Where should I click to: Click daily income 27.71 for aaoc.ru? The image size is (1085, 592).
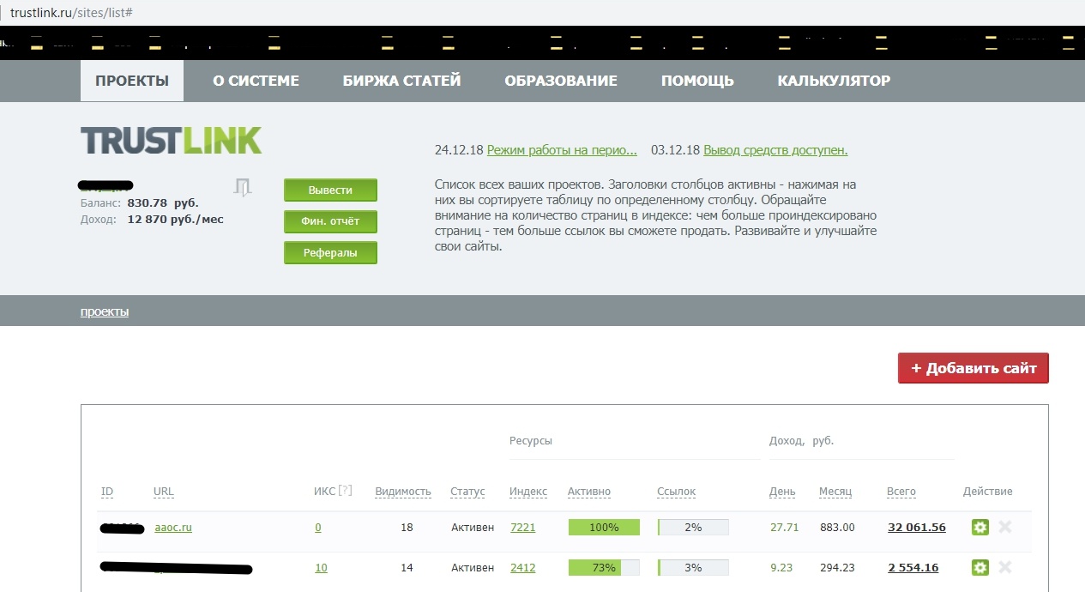[x=784, y=527]
